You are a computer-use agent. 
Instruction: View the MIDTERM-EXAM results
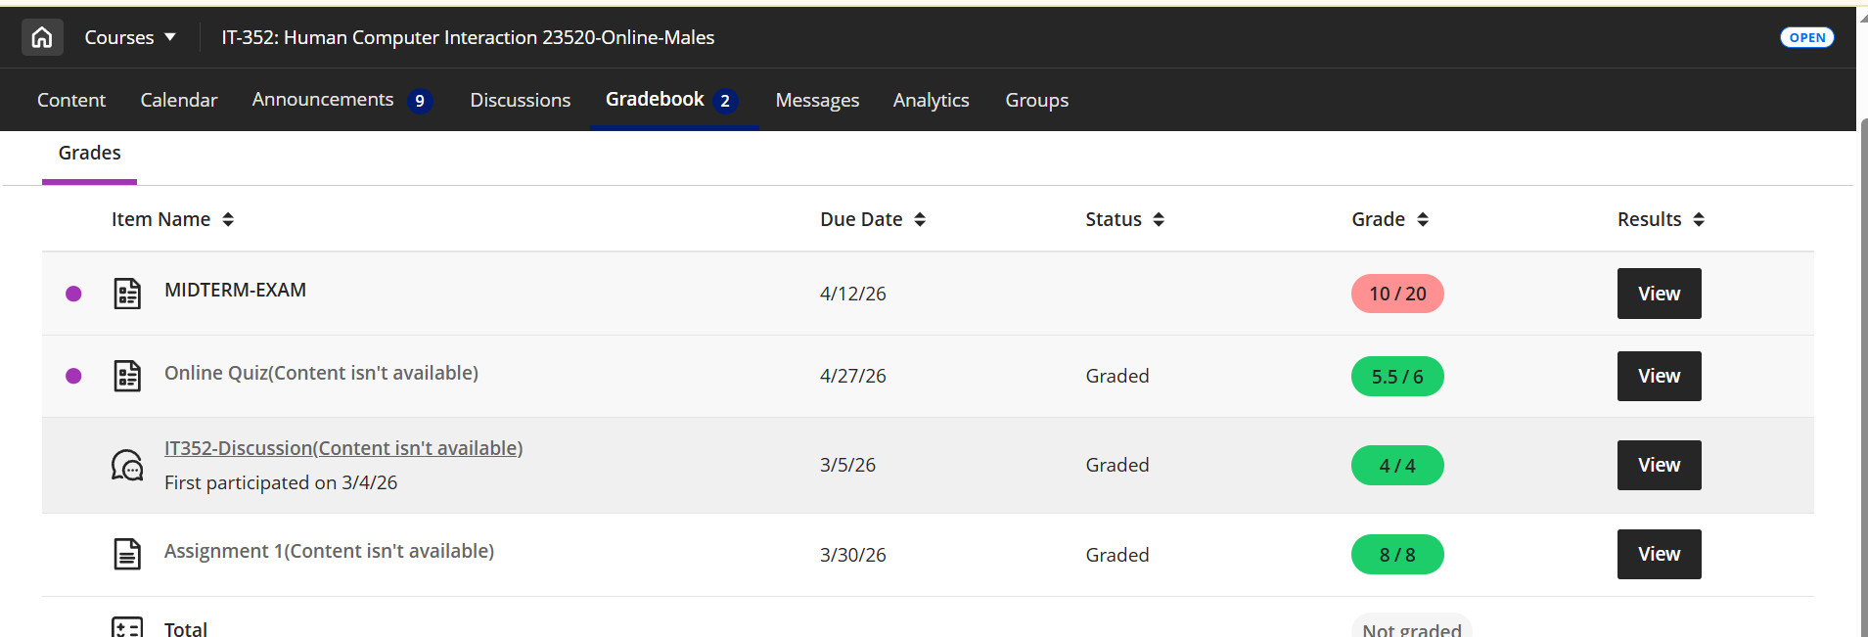1659,294
